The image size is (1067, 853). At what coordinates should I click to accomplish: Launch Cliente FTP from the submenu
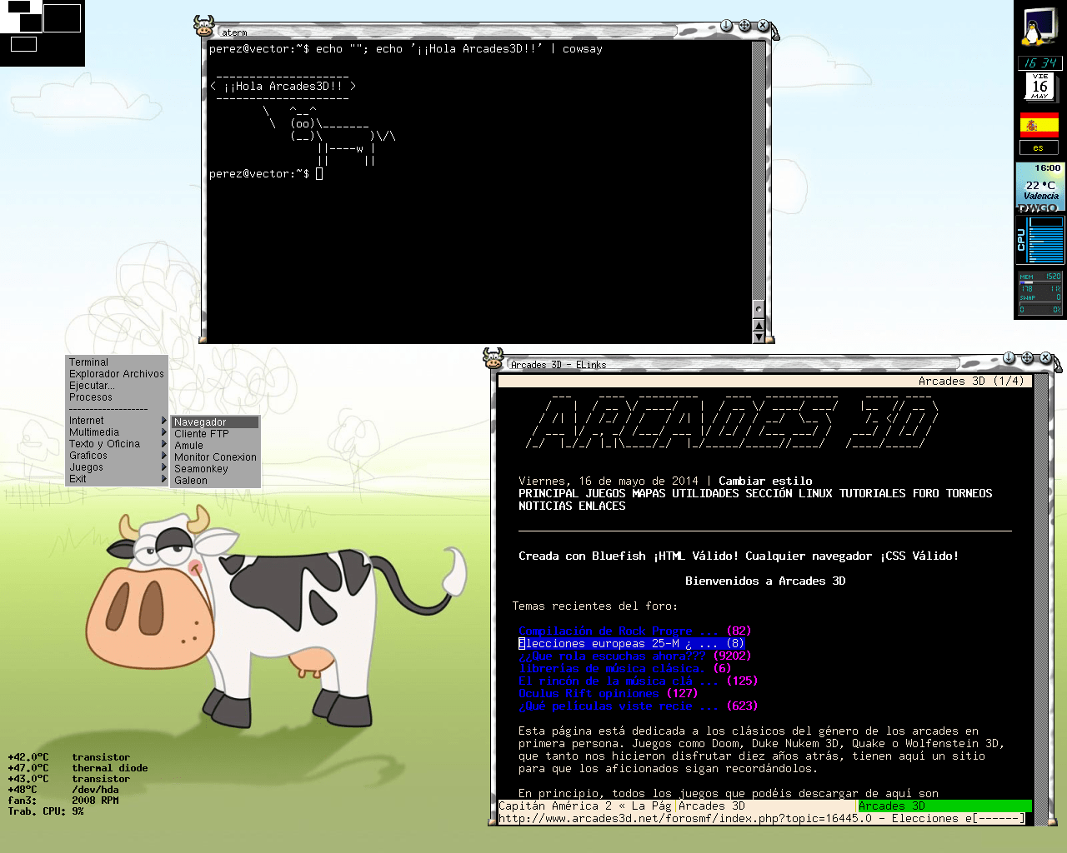point(215,434)
